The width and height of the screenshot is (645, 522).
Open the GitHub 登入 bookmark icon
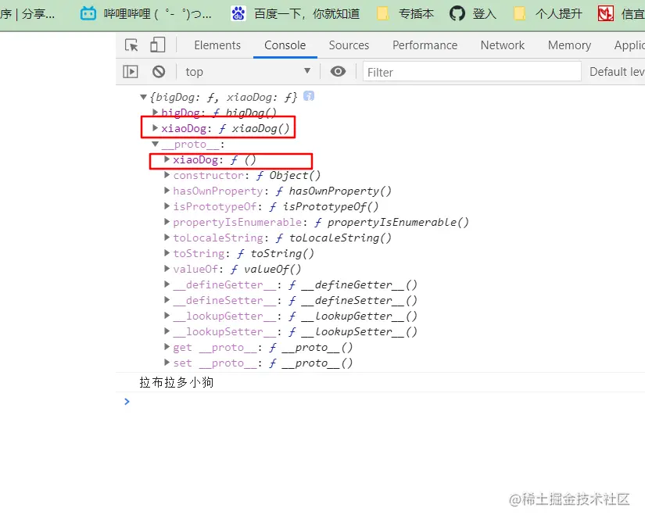[457, 13]
